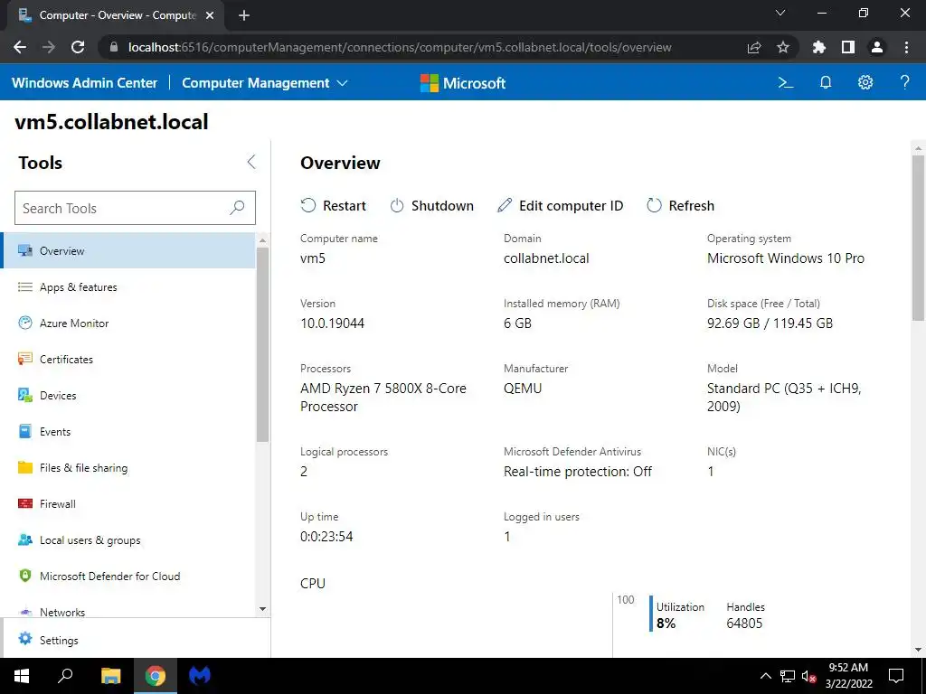Go to Windows Admin Center home link
The image size is (926, 694).
pos(84,82)
